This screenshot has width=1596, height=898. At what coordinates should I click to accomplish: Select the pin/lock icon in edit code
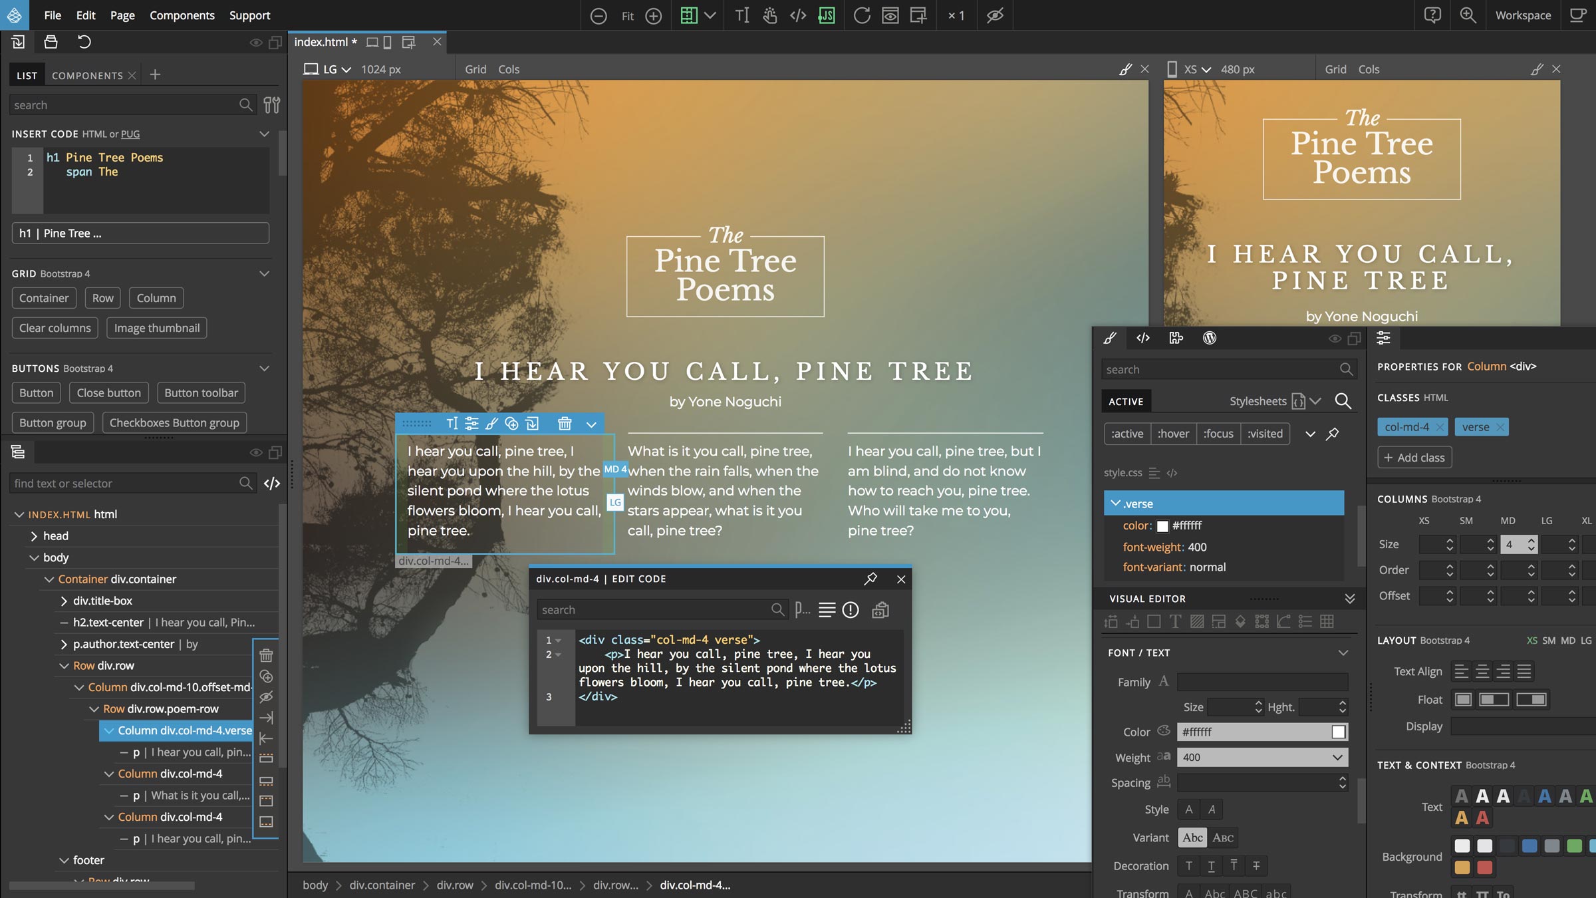pos(872,579)
